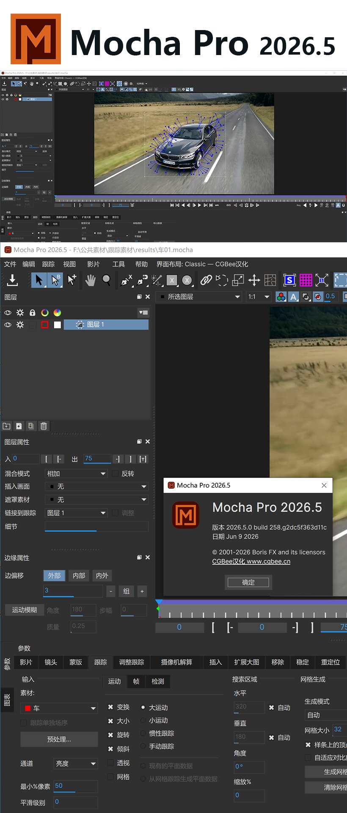Open the 工具 menu
347x813 pixels.
(118, 264)
